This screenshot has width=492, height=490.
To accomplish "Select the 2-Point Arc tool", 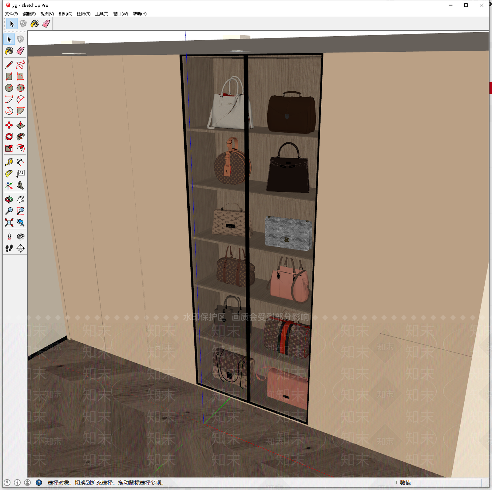I will point(21,99).
